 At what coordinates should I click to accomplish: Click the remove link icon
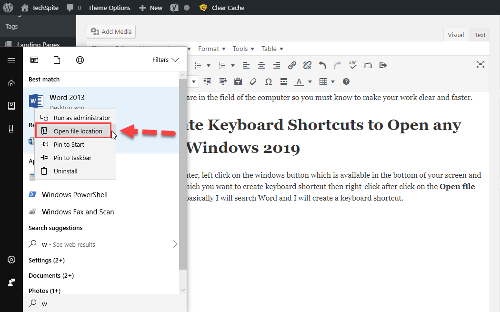[307, 65]
